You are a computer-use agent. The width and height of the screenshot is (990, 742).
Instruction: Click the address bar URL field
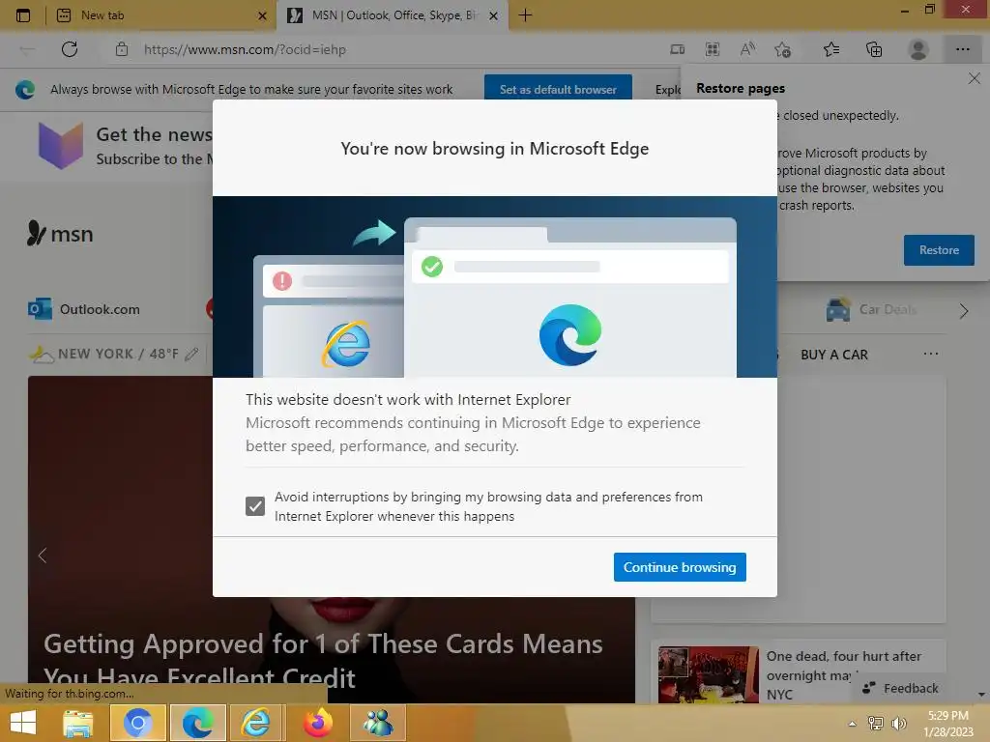click(245, 49)
